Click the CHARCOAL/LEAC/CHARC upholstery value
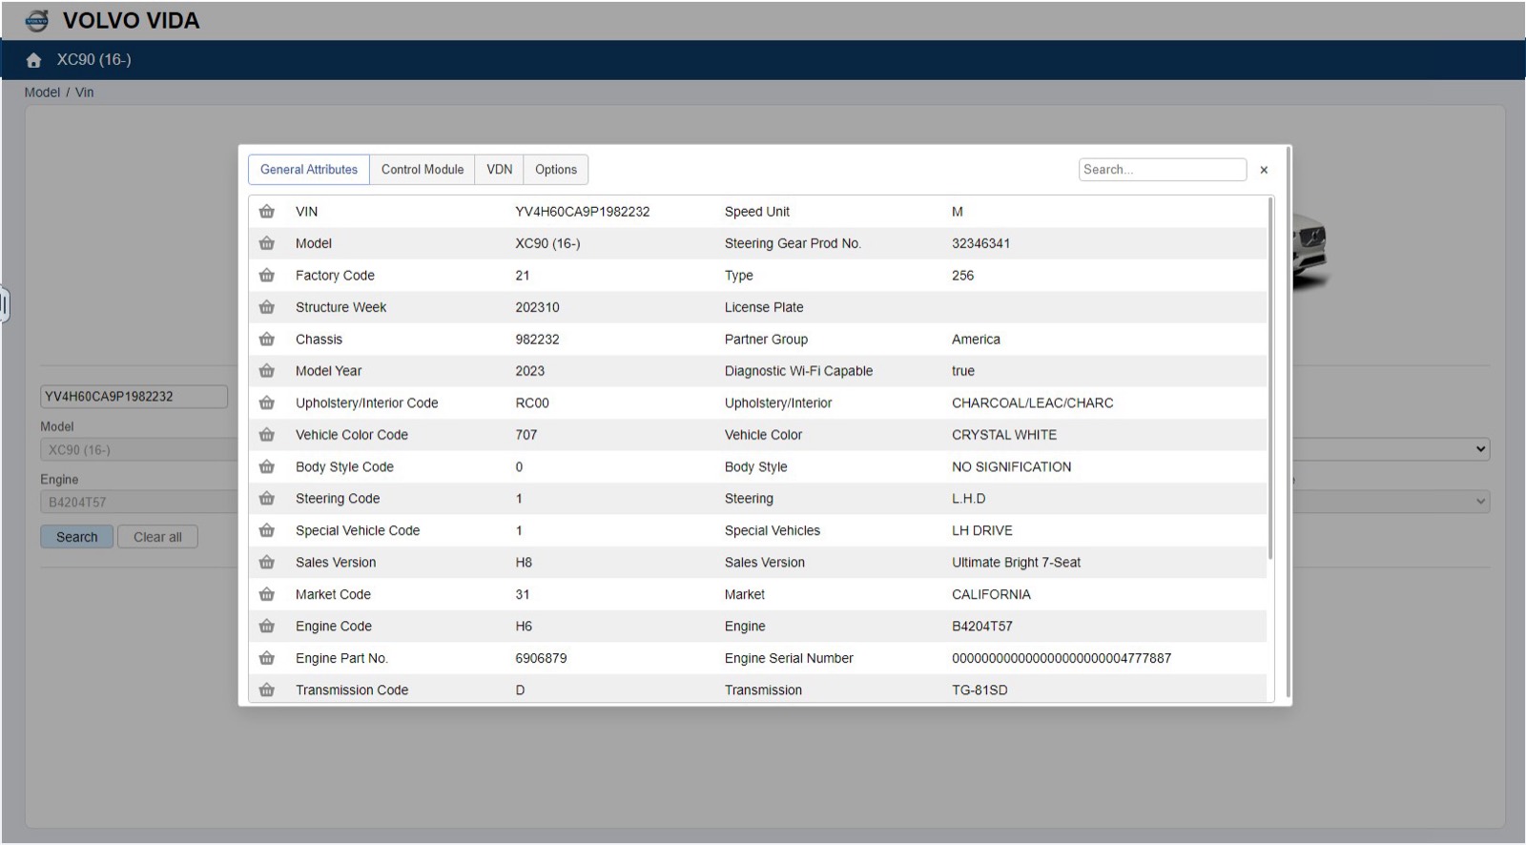The height and width of the screenshot is (845, 1526). (1032, 402)
